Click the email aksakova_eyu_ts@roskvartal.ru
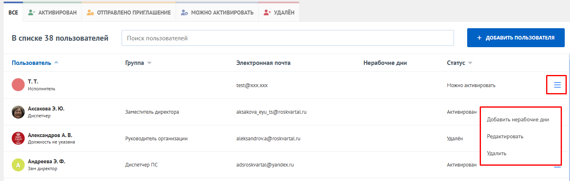The height and width of the screenshot is (181, 570). pos(271,112)
